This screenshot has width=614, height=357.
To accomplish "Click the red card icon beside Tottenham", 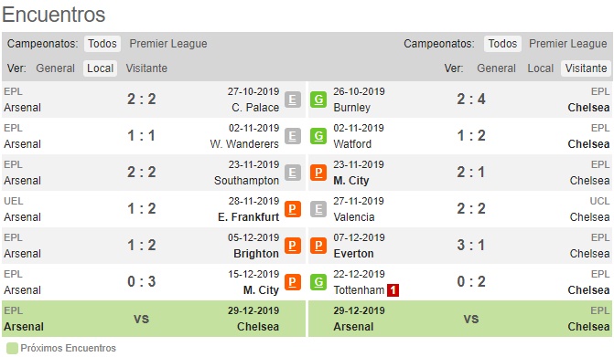I will tap(393, 290).
